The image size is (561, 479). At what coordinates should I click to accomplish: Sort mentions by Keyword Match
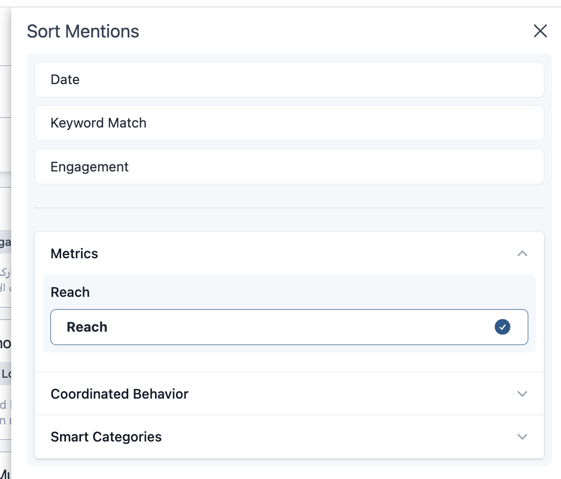(x=98, y=123)
